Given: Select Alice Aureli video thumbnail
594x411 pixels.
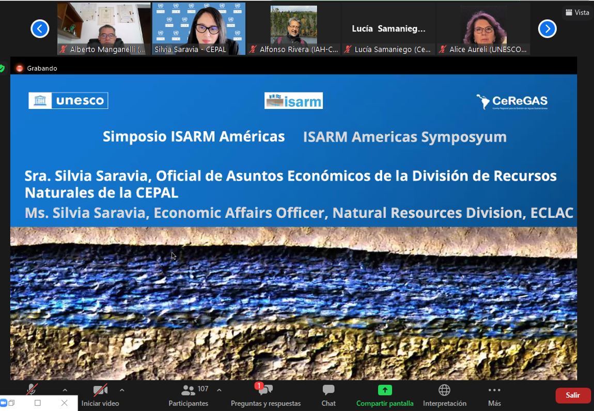Looking at the screenshot, I should pos(483,29).
